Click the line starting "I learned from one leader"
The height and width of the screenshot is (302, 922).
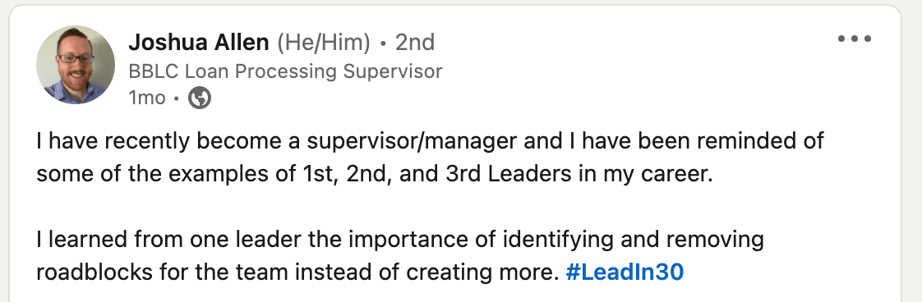(x=400, y=240)
